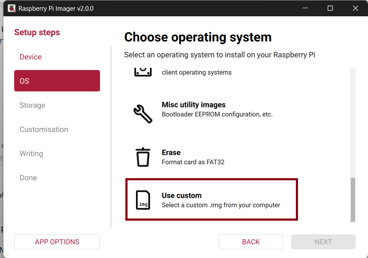Select Use custom image option
The height and width of the screenshot is (258, 368).
click(x=212, y=200)
